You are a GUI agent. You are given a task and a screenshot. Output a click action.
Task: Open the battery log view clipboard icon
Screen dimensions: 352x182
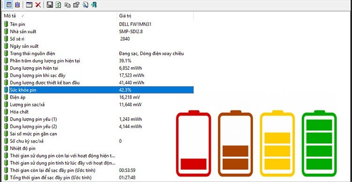tap(17, 5)
